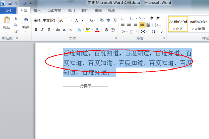Screen dimensions: 209x139
Task: Select the 正文 style
Action: [178, 24]
